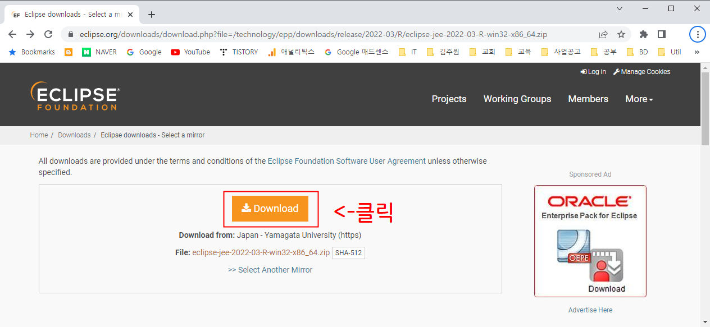The width and height of the screenshot is (710, 327).
Task: Expand the More dropdown menu
Action: point(639,99)
